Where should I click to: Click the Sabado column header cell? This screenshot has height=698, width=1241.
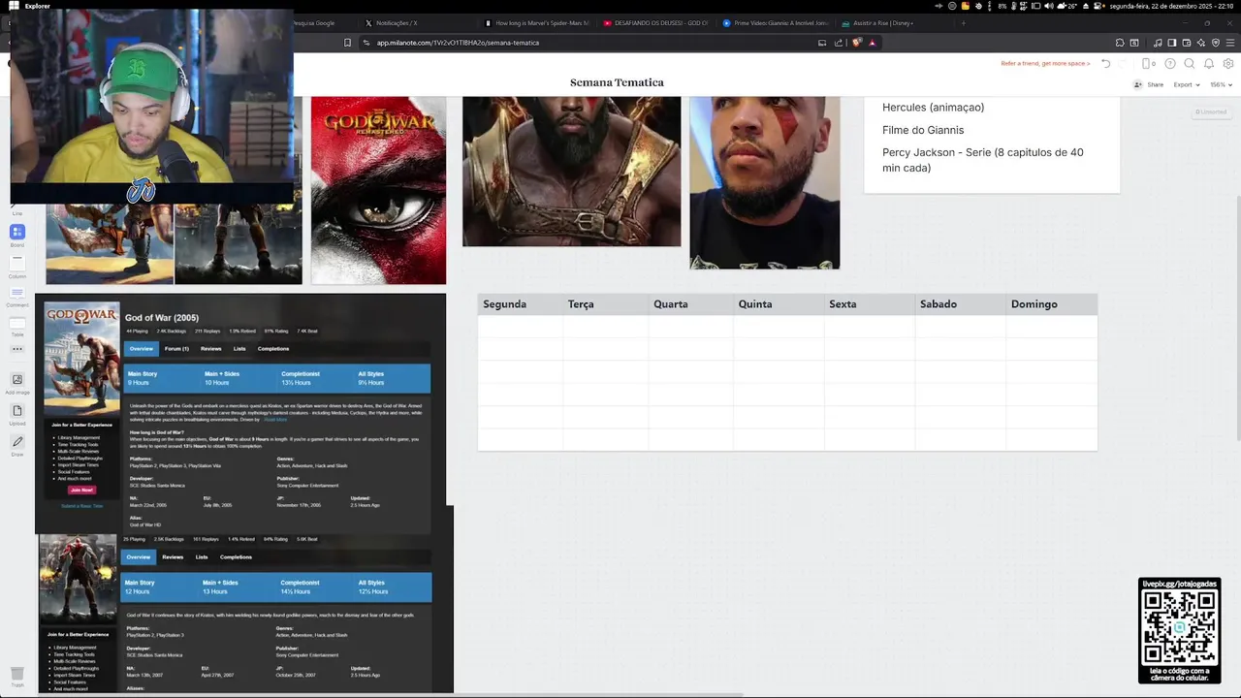961,304
